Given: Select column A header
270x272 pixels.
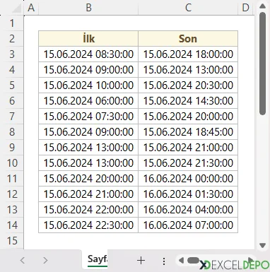Looking at the screenshot, I should tap(31, 8).
